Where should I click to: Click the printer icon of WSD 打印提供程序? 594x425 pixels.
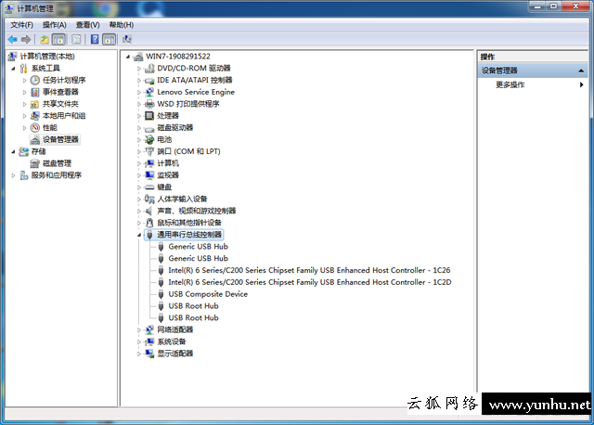(x=150, y=104)
